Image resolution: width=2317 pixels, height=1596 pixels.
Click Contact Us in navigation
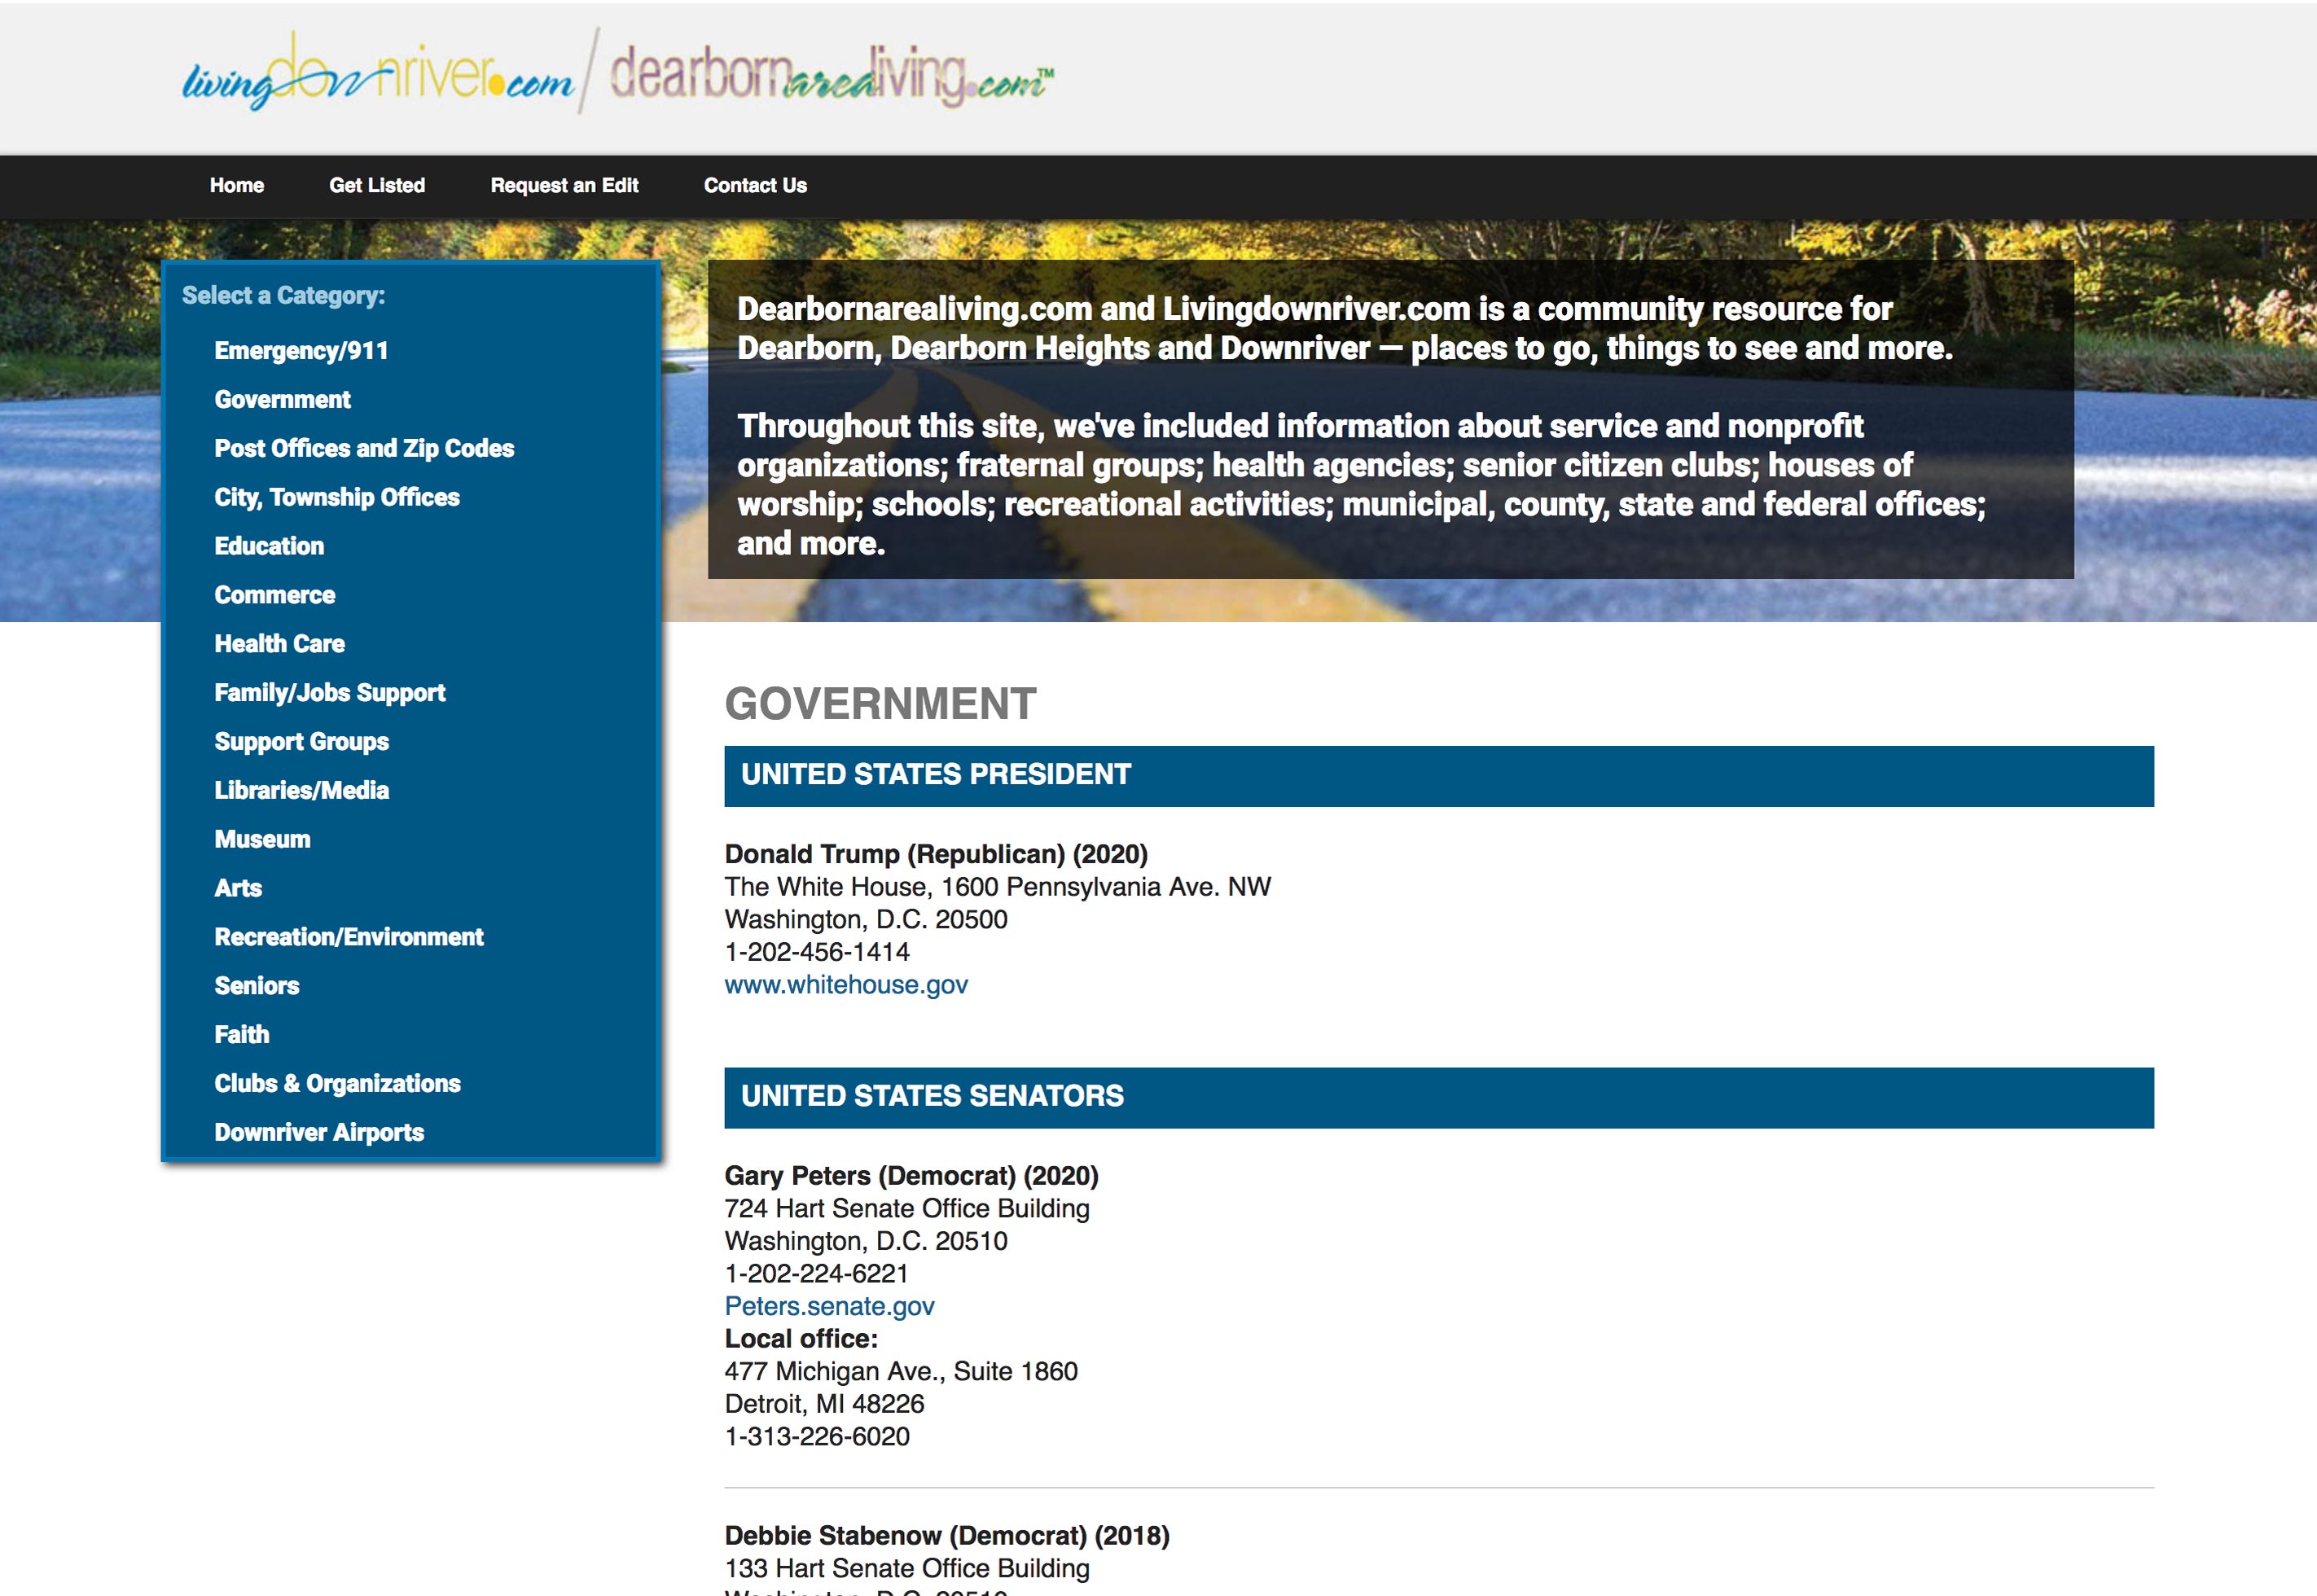click(x=755, y=186)
